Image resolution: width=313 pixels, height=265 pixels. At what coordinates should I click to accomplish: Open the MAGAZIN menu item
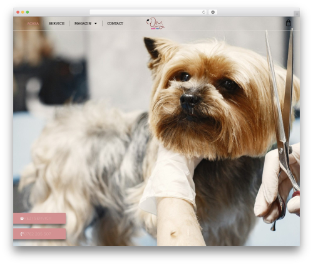click(x=83, y=23)
